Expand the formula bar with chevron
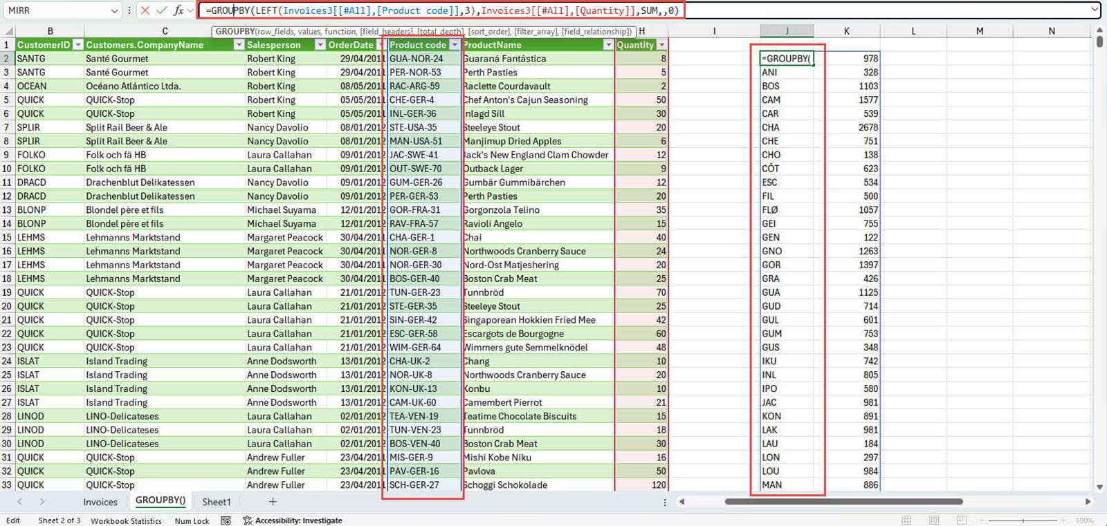This screenshot has width=1107, height=526. point(1095,10)
